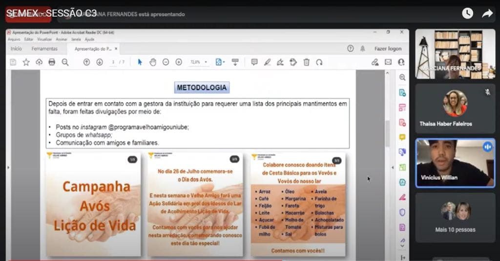Close the Apresentação do P... document tab
The height and width of the screenshot is (261, 500).
point(116,49)
